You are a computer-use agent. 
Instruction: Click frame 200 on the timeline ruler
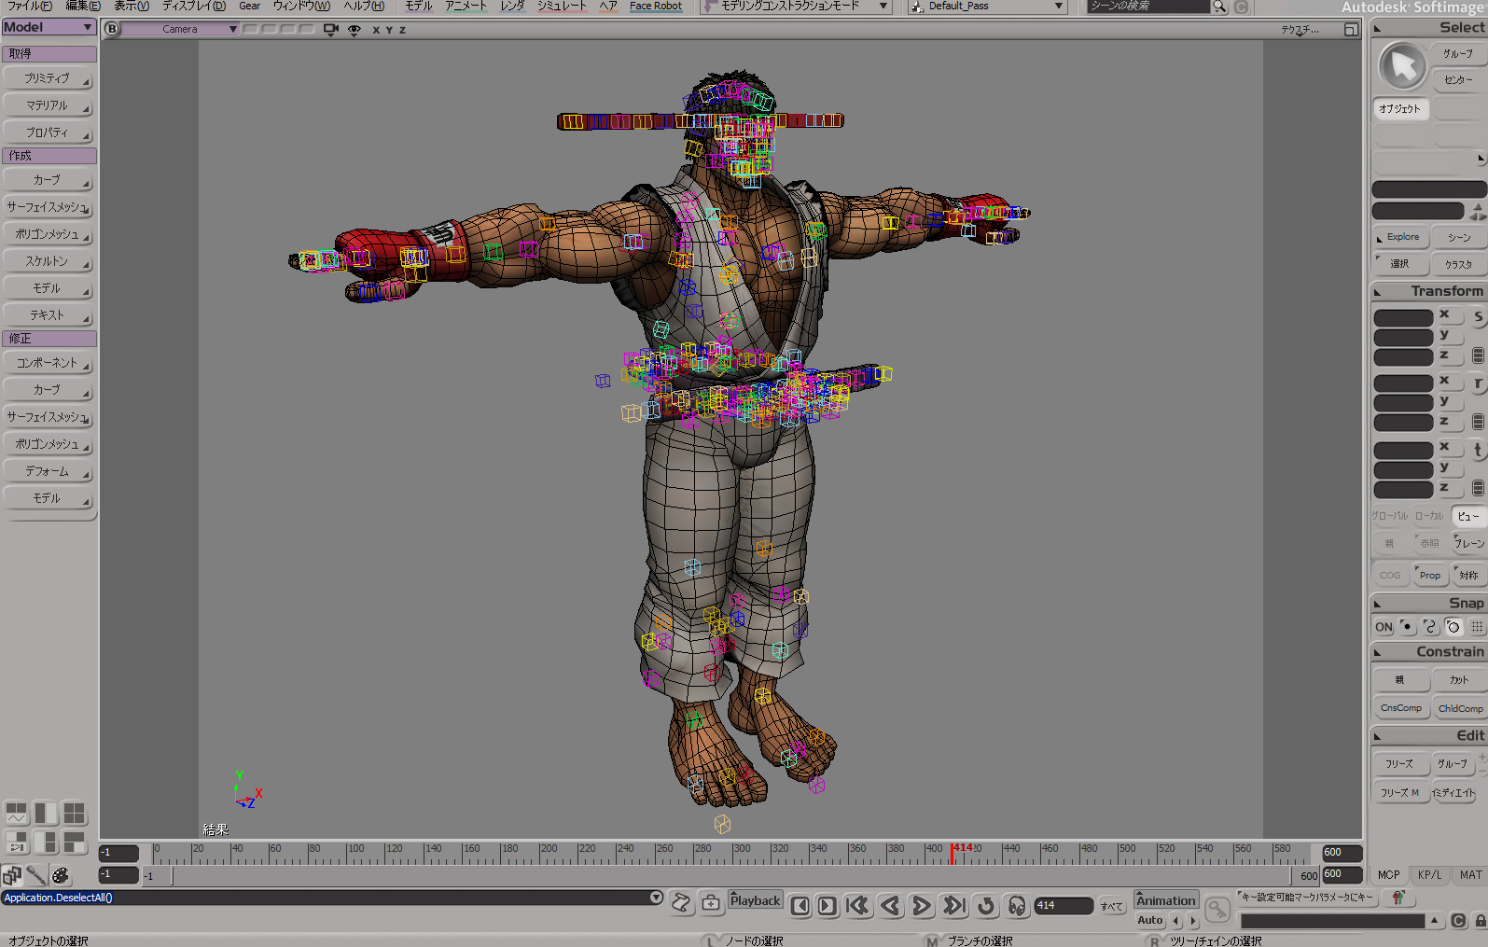tap(541, 853)
